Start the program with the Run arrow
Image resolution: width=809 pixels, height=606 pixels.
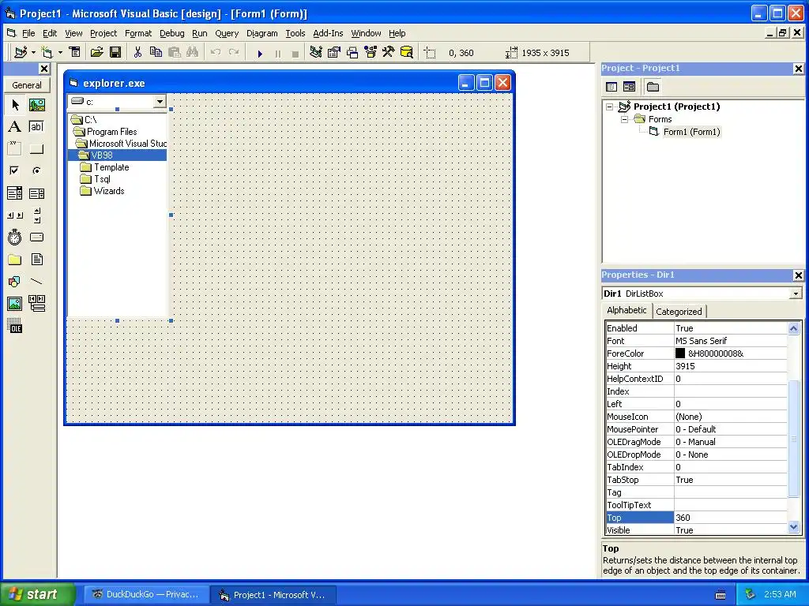260,53
